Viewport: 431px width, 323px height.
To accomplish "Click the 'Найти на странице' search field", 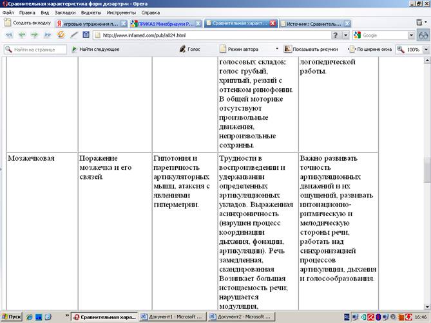I will 39,49.
